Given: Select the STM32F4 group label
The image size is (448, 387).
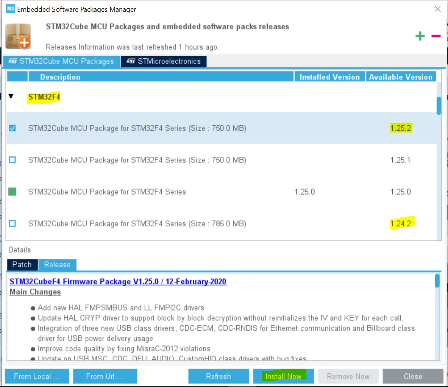Looking at the screenshot, I should pos(44,97).
